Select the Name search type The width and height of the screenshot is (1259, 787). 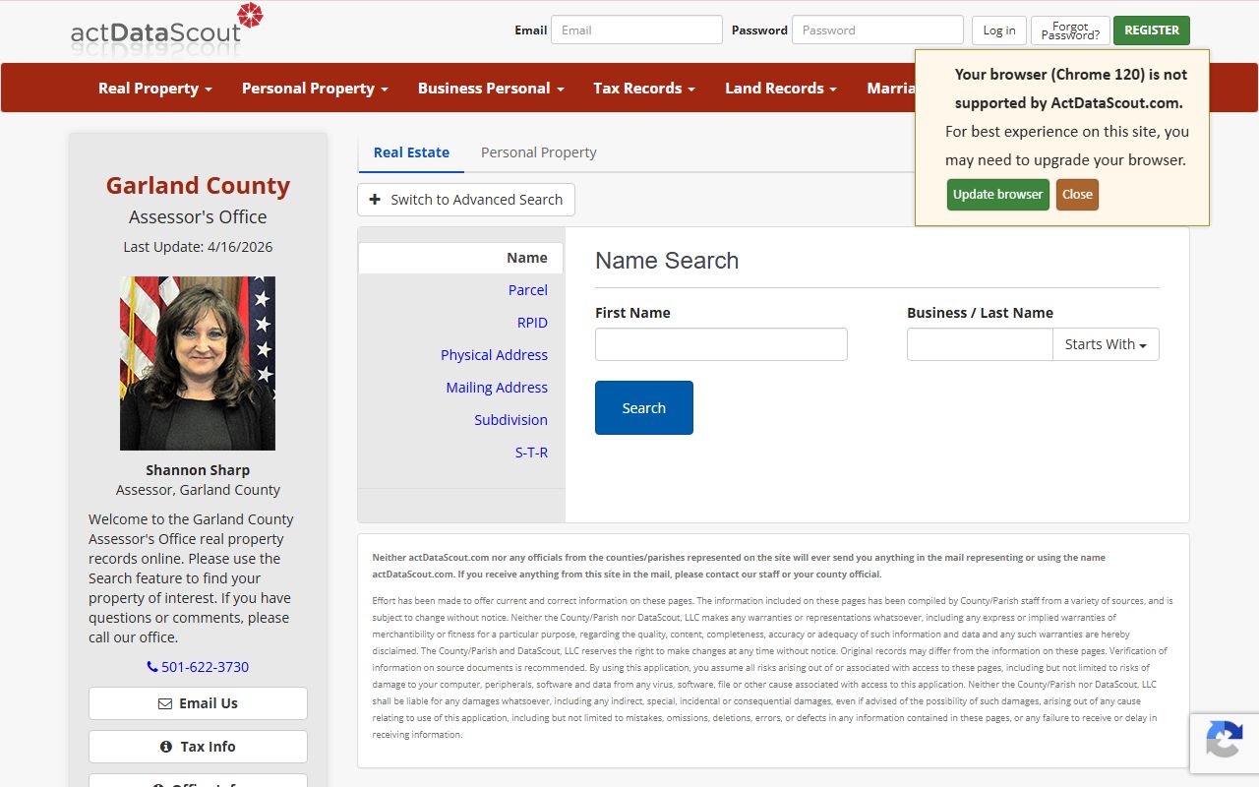[x=460, y=258]
